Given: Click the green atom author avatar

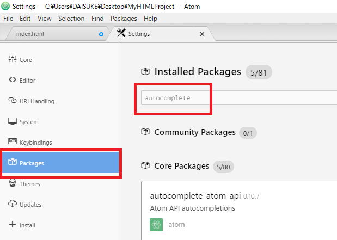Looking at the screenshot, I should coord(156,225).
